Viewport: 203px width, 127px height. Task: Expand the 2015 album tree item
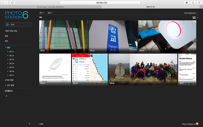click(x=8, y=67)
